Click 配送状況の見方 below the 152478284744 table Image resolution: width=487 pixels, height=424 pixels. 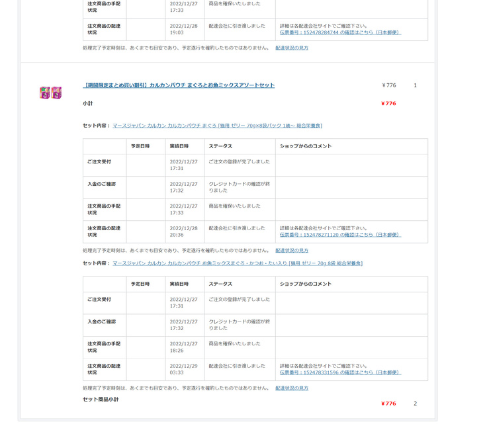tap(292, 48)
